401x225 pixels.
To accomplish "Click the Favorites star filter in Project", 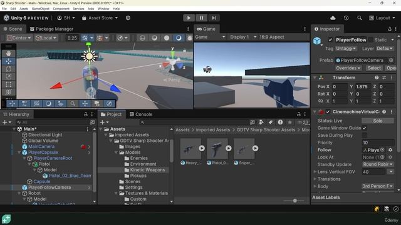I will click(289, 122).
